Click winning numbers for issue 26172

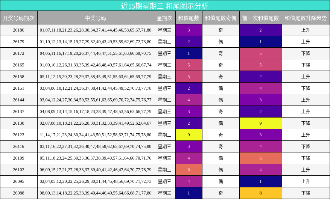(96, 53)
